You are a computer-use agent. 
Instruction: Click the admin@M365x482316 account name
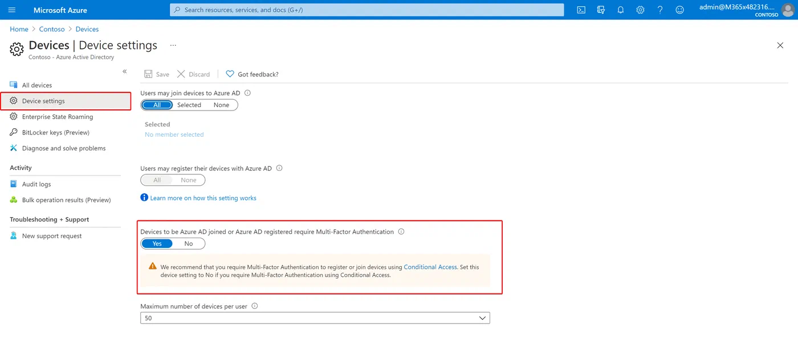(738, 7)
